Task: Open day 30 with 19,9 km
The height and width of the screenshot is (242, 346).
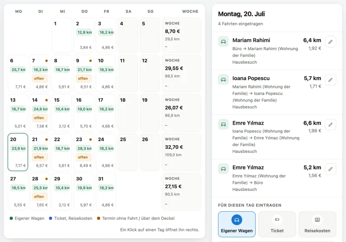Action: pos(84,191)
